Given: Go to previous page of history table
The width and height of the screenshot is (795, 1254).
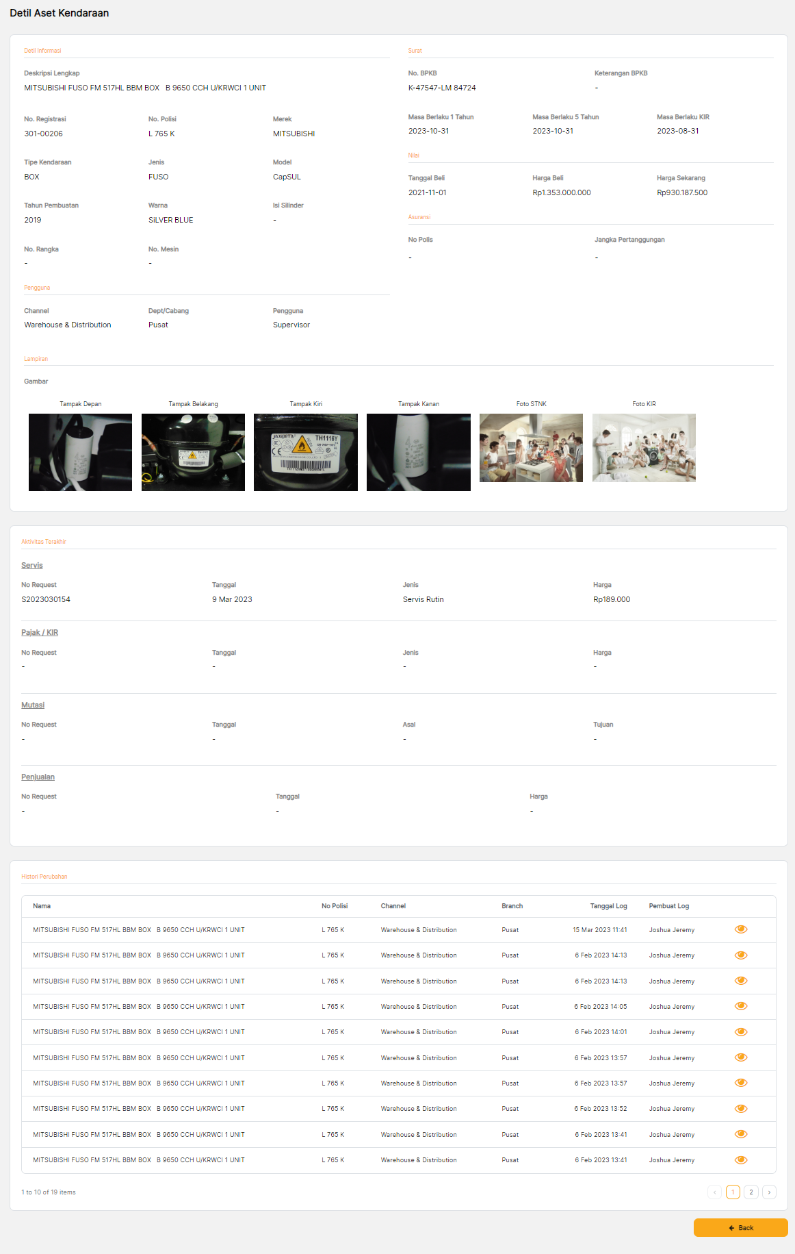Looking at the screenshot, I should tap(714, 1192).
